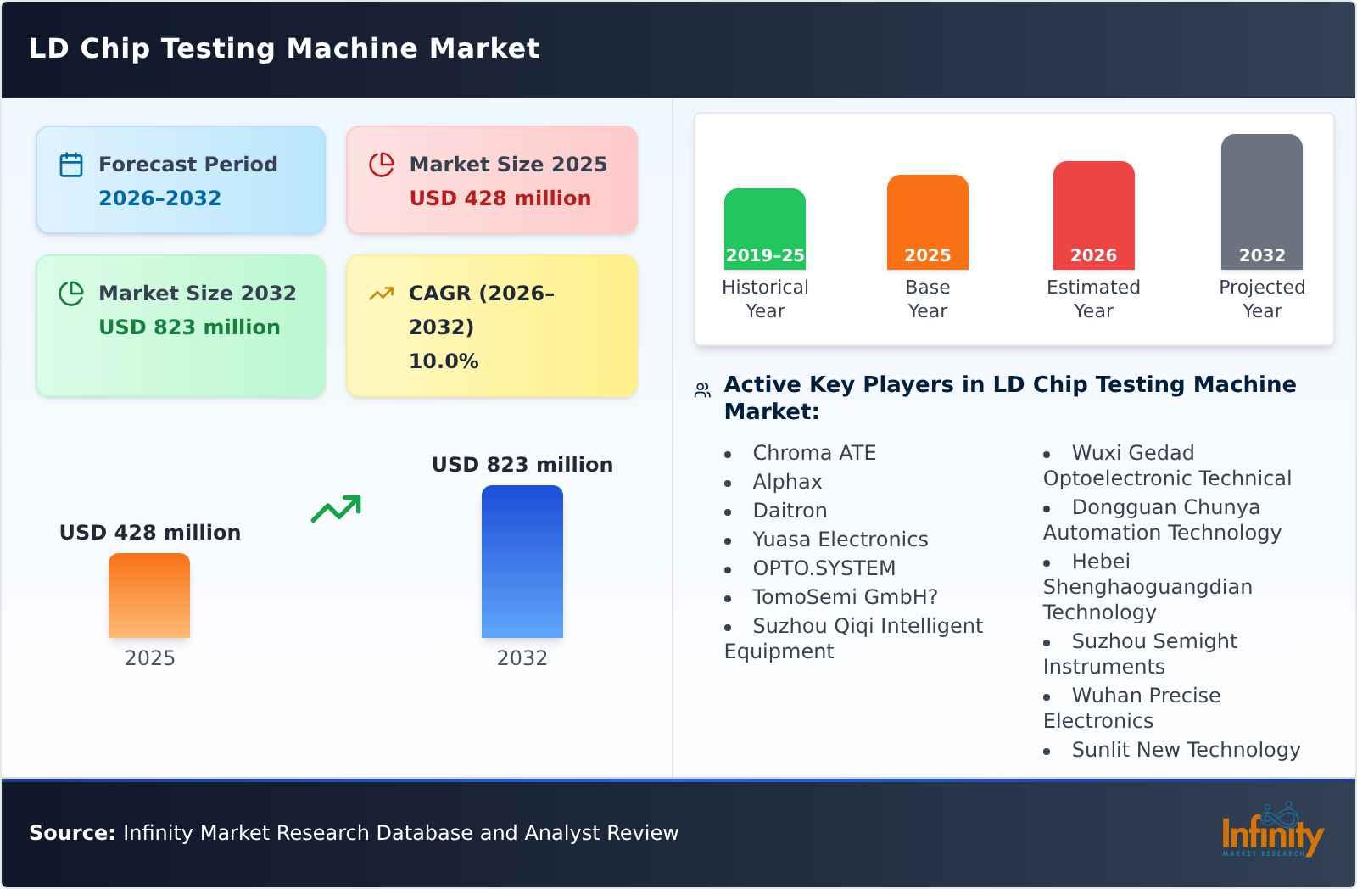The width and height of the screenshot is (1357, 889).
Task: Click the Infinity Market Research logo
Action: tap(1272, 830)
